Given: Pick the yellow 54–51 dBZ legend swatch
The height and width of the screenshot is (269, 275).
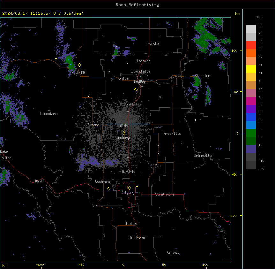Looking at the screenshot, I should (251, 69).
